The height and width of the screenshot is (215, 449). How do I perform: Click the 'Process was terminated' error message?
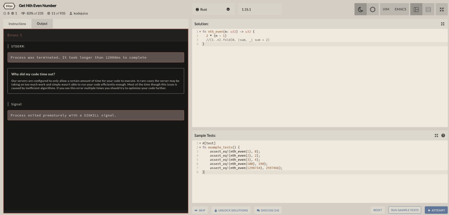point(96,58)
